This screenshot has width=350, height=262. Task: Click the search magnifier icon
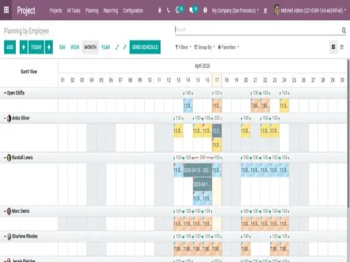coord(344,30)
